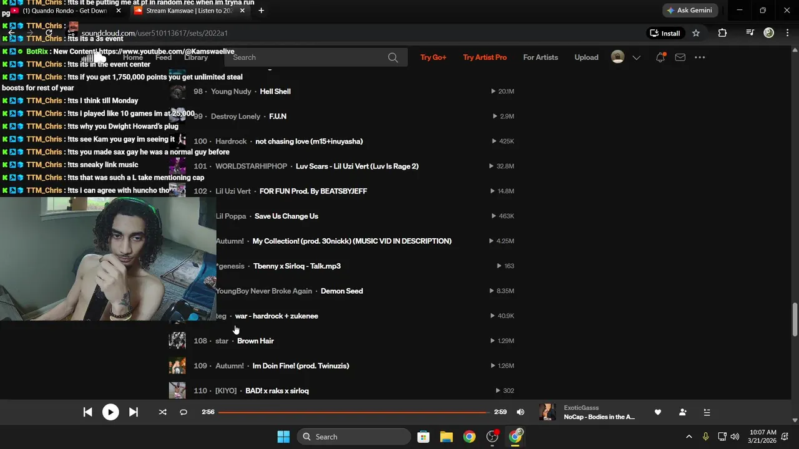799x449 pixels.
Task: Open ExoticGasss artist link in player
Action: [581, 408]
